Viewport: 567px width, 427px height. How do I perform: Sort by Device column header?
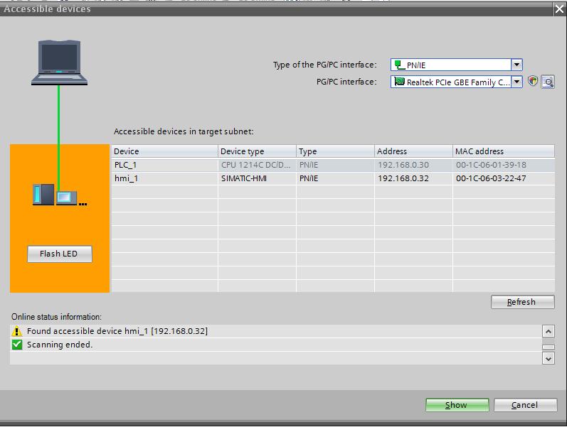tap(164, 151)
